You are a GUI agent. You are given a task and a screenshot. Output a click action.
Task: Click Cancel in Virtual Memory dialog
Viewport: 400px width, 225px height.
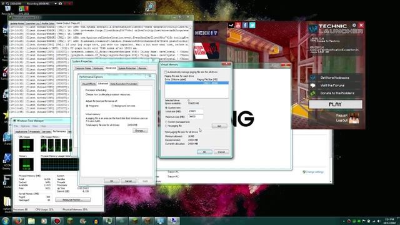(221, 152)
